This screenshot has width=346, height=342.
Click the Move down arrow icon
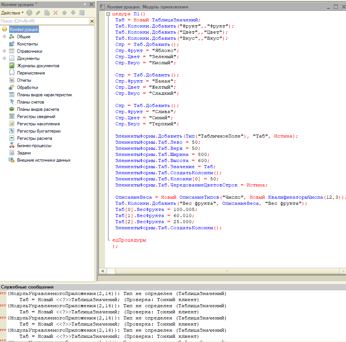(x=73, y=13)
